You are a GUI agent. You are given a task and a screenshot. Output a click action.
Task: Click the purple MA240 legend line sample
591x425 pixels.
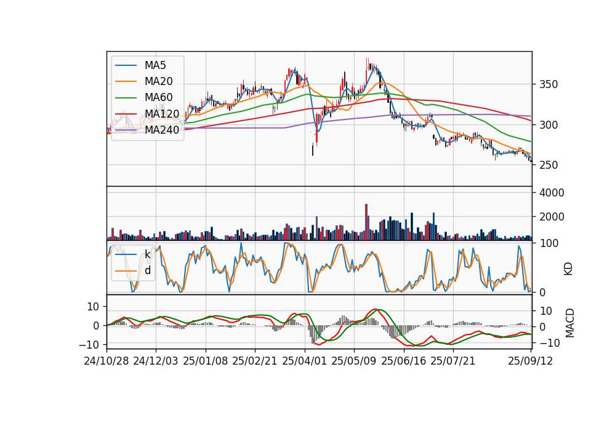tap(126, 130)
